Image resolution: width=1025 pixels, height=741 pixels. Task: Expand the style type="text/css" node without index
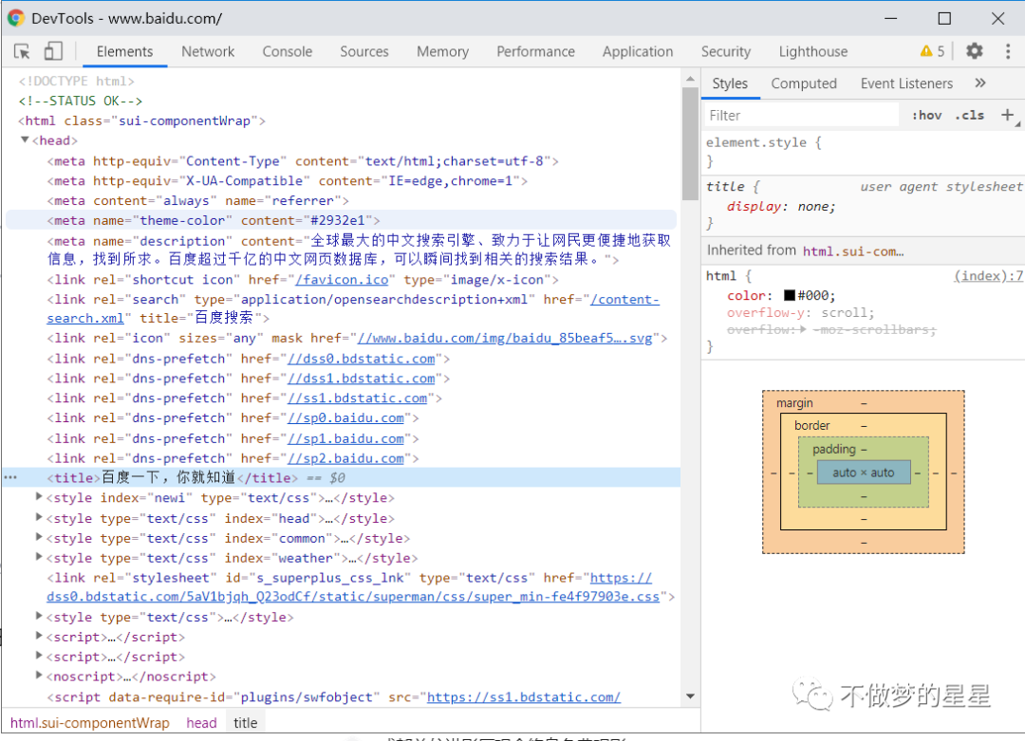[39, 616]
